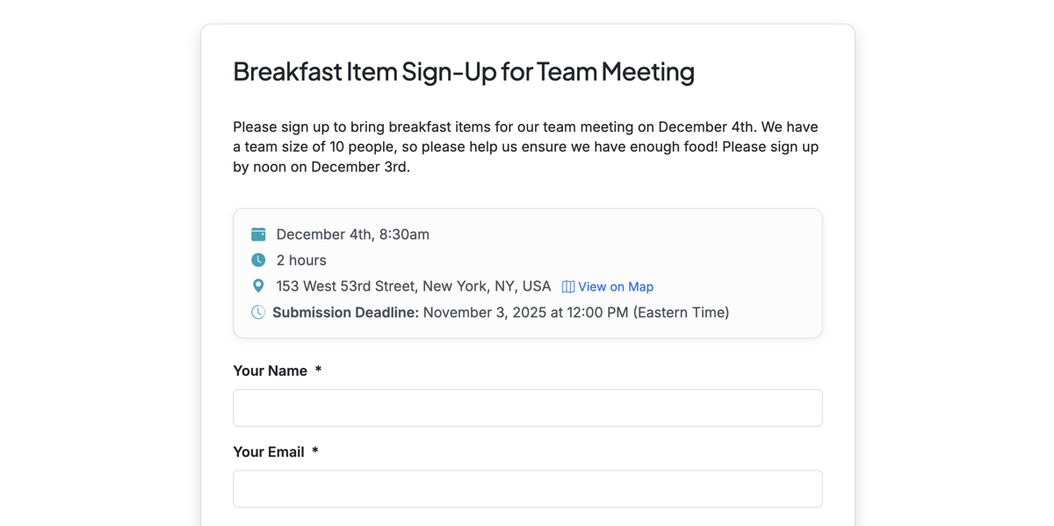
Task: Click the Submission Deadline clock icon
Action: point(258,312)
